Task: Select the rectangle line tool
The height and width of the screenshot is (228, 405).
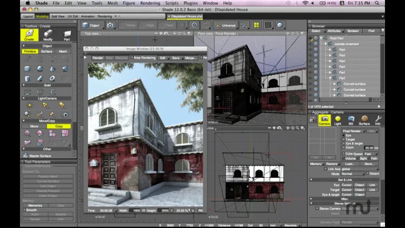Action: pos(52,59)
